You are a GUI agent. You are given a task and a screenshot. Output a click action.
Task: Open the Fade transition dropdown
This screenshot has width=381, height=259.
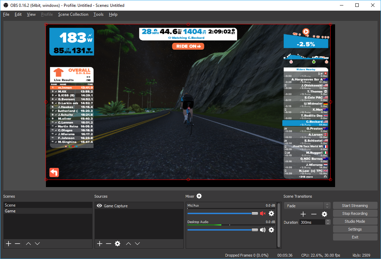click(307, 206)
